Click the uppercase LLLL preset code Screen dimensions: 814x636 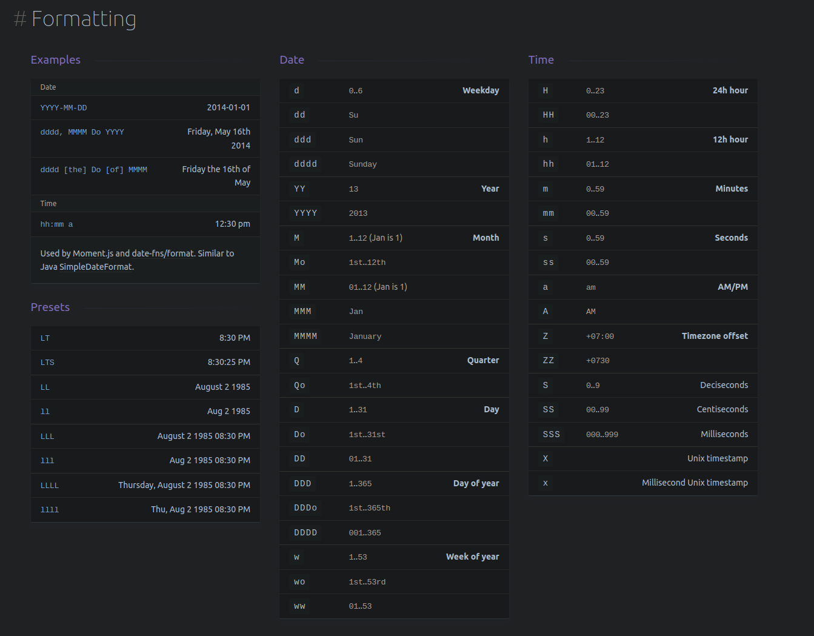[x=50, y=486]
